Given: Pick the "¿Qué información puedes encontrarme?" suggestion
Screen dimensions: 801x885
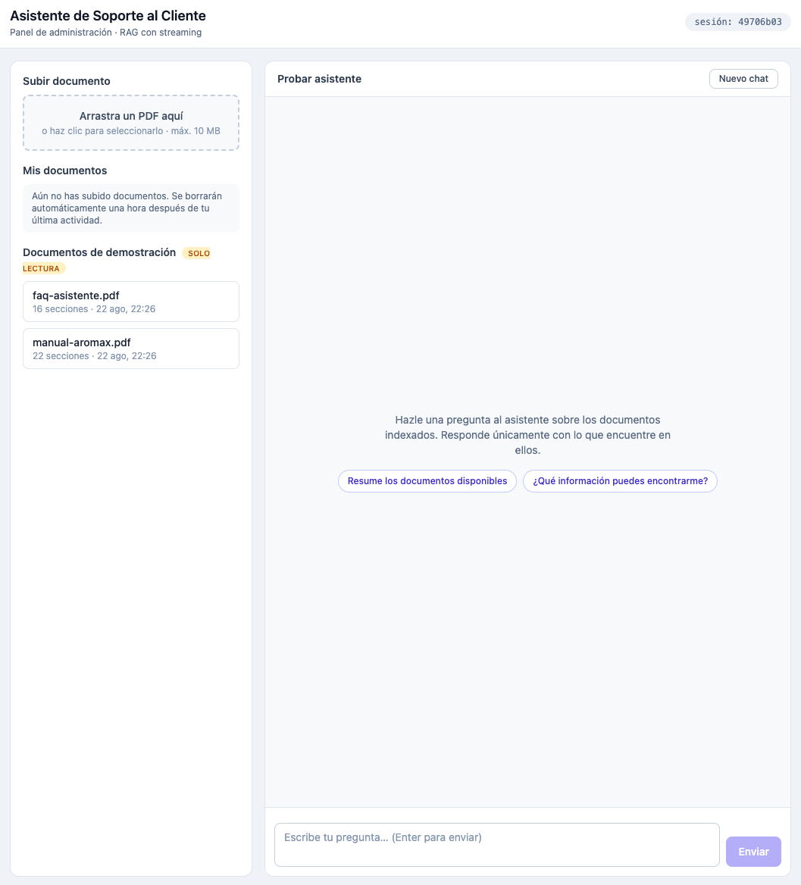Looking at the screenshot, I should coord(620,481).
